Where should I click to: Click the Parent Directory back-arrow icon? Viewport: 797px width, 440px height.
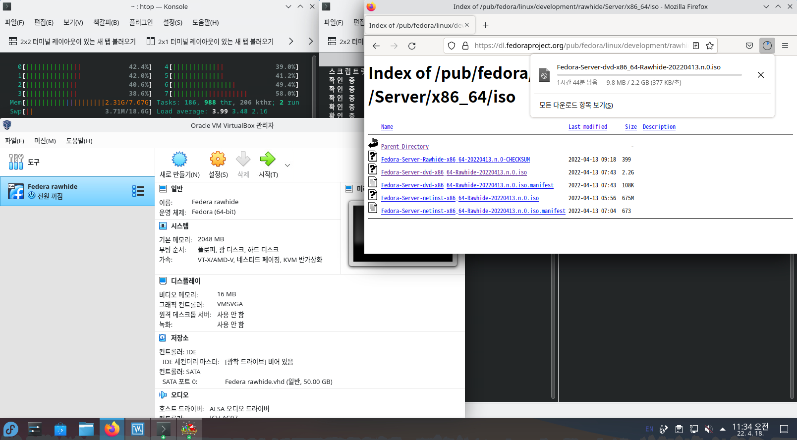point(373,144)
